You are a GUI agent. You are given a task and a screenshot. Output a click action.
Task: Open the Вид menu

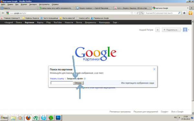click(17, 5)
